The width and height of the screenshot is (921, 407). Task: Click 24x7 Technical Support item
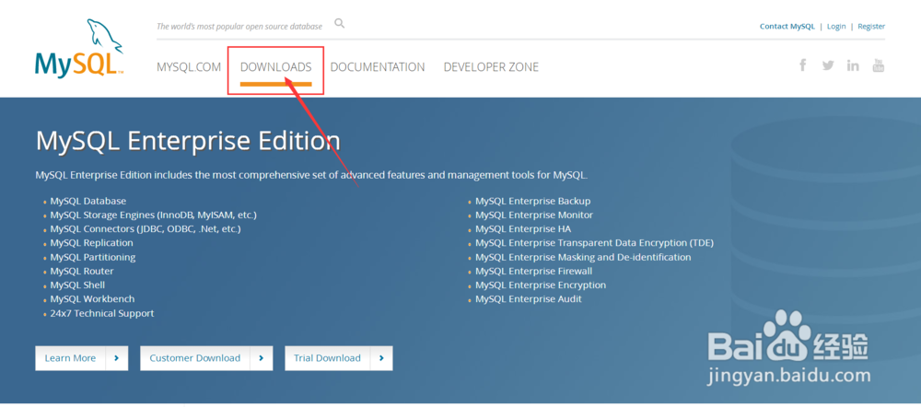pyautogui.click(x=102, y=313)
